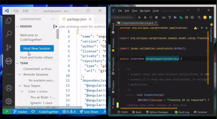Stop the running process in IntelliJ

156,17
